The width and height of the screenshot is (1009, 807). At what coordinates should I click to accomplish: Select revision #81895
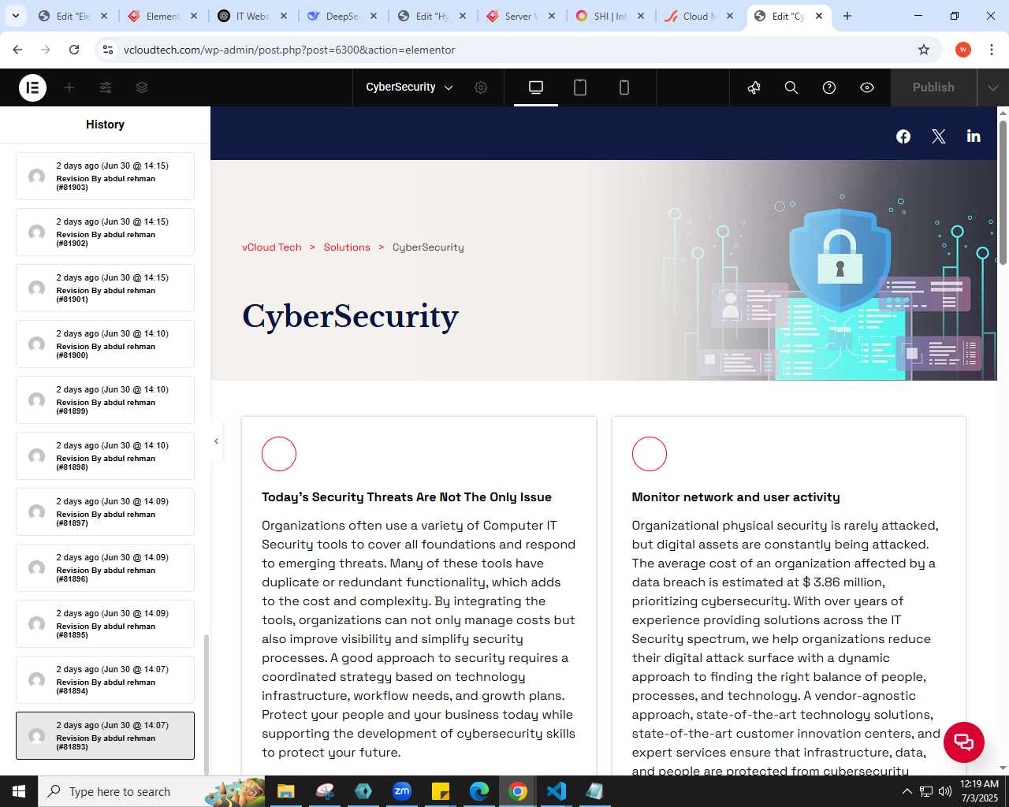(x=105, y=624)
